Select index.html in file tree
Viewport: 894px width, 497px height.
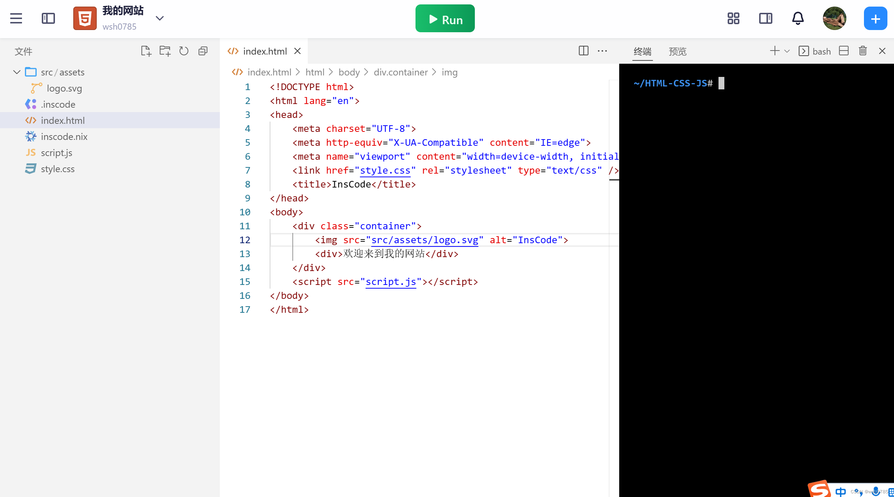[110, 120]
